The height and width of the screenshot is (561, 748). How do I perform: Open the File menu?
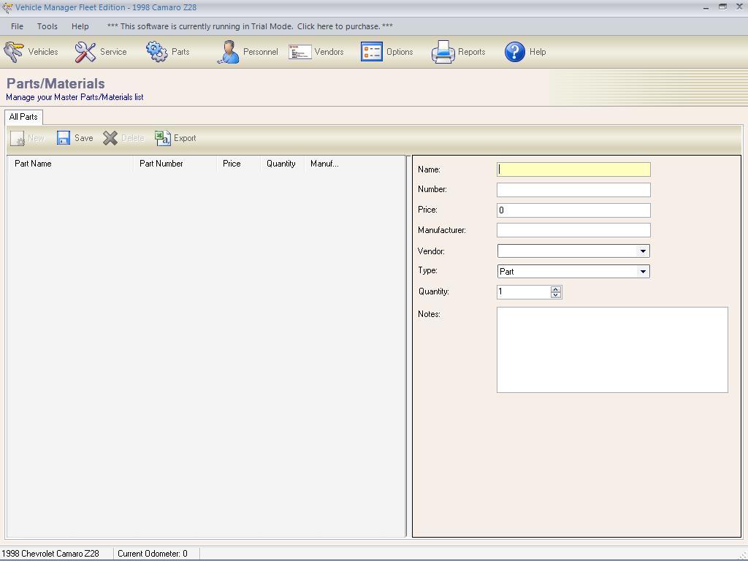click(17, 26)
